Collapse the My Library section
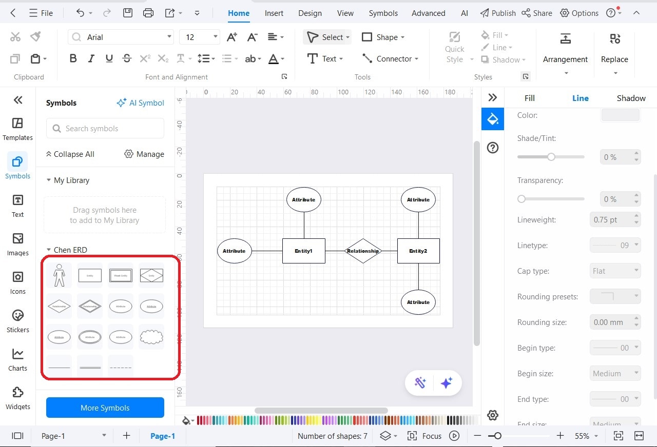The image size is (657, 447). tap(49, 180)
